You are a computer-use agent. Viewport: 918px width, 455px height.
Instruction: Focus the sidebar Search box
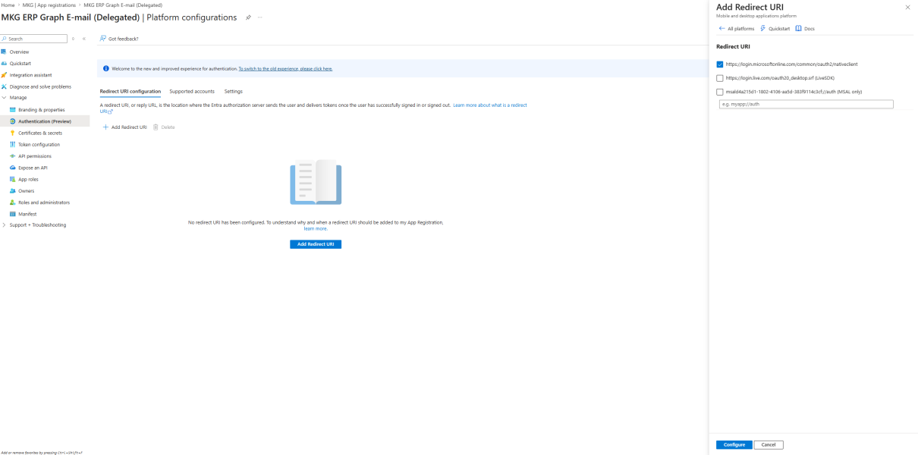[x=34, y=39]
